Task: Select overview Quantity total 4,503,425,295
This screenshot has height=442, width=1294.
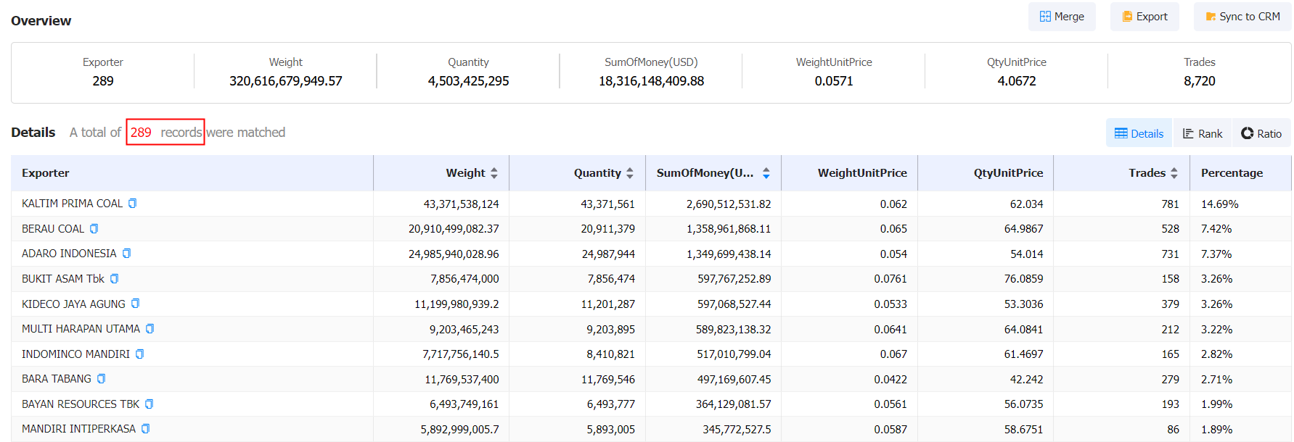Action: [468, 81]
